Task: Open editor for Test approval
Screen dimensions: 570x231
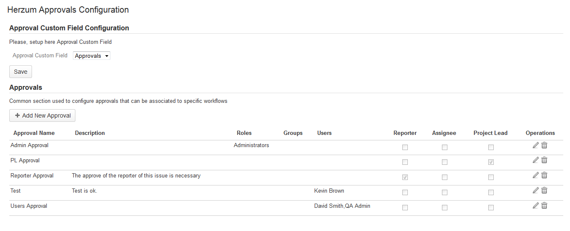Action: [535, 191]
